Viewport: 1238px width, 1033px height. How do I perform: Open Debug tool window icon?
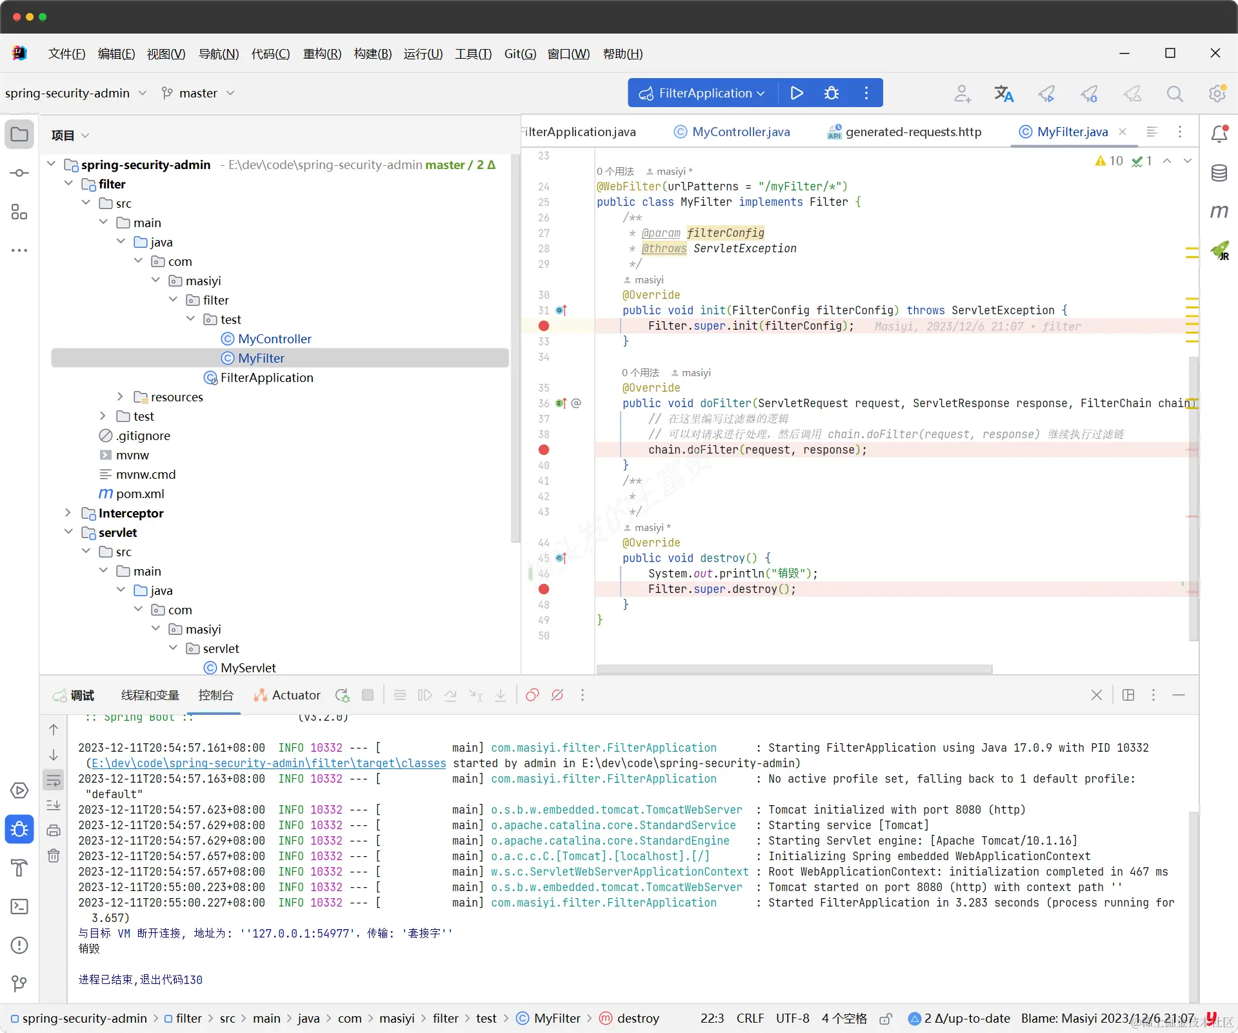(19, 829)
